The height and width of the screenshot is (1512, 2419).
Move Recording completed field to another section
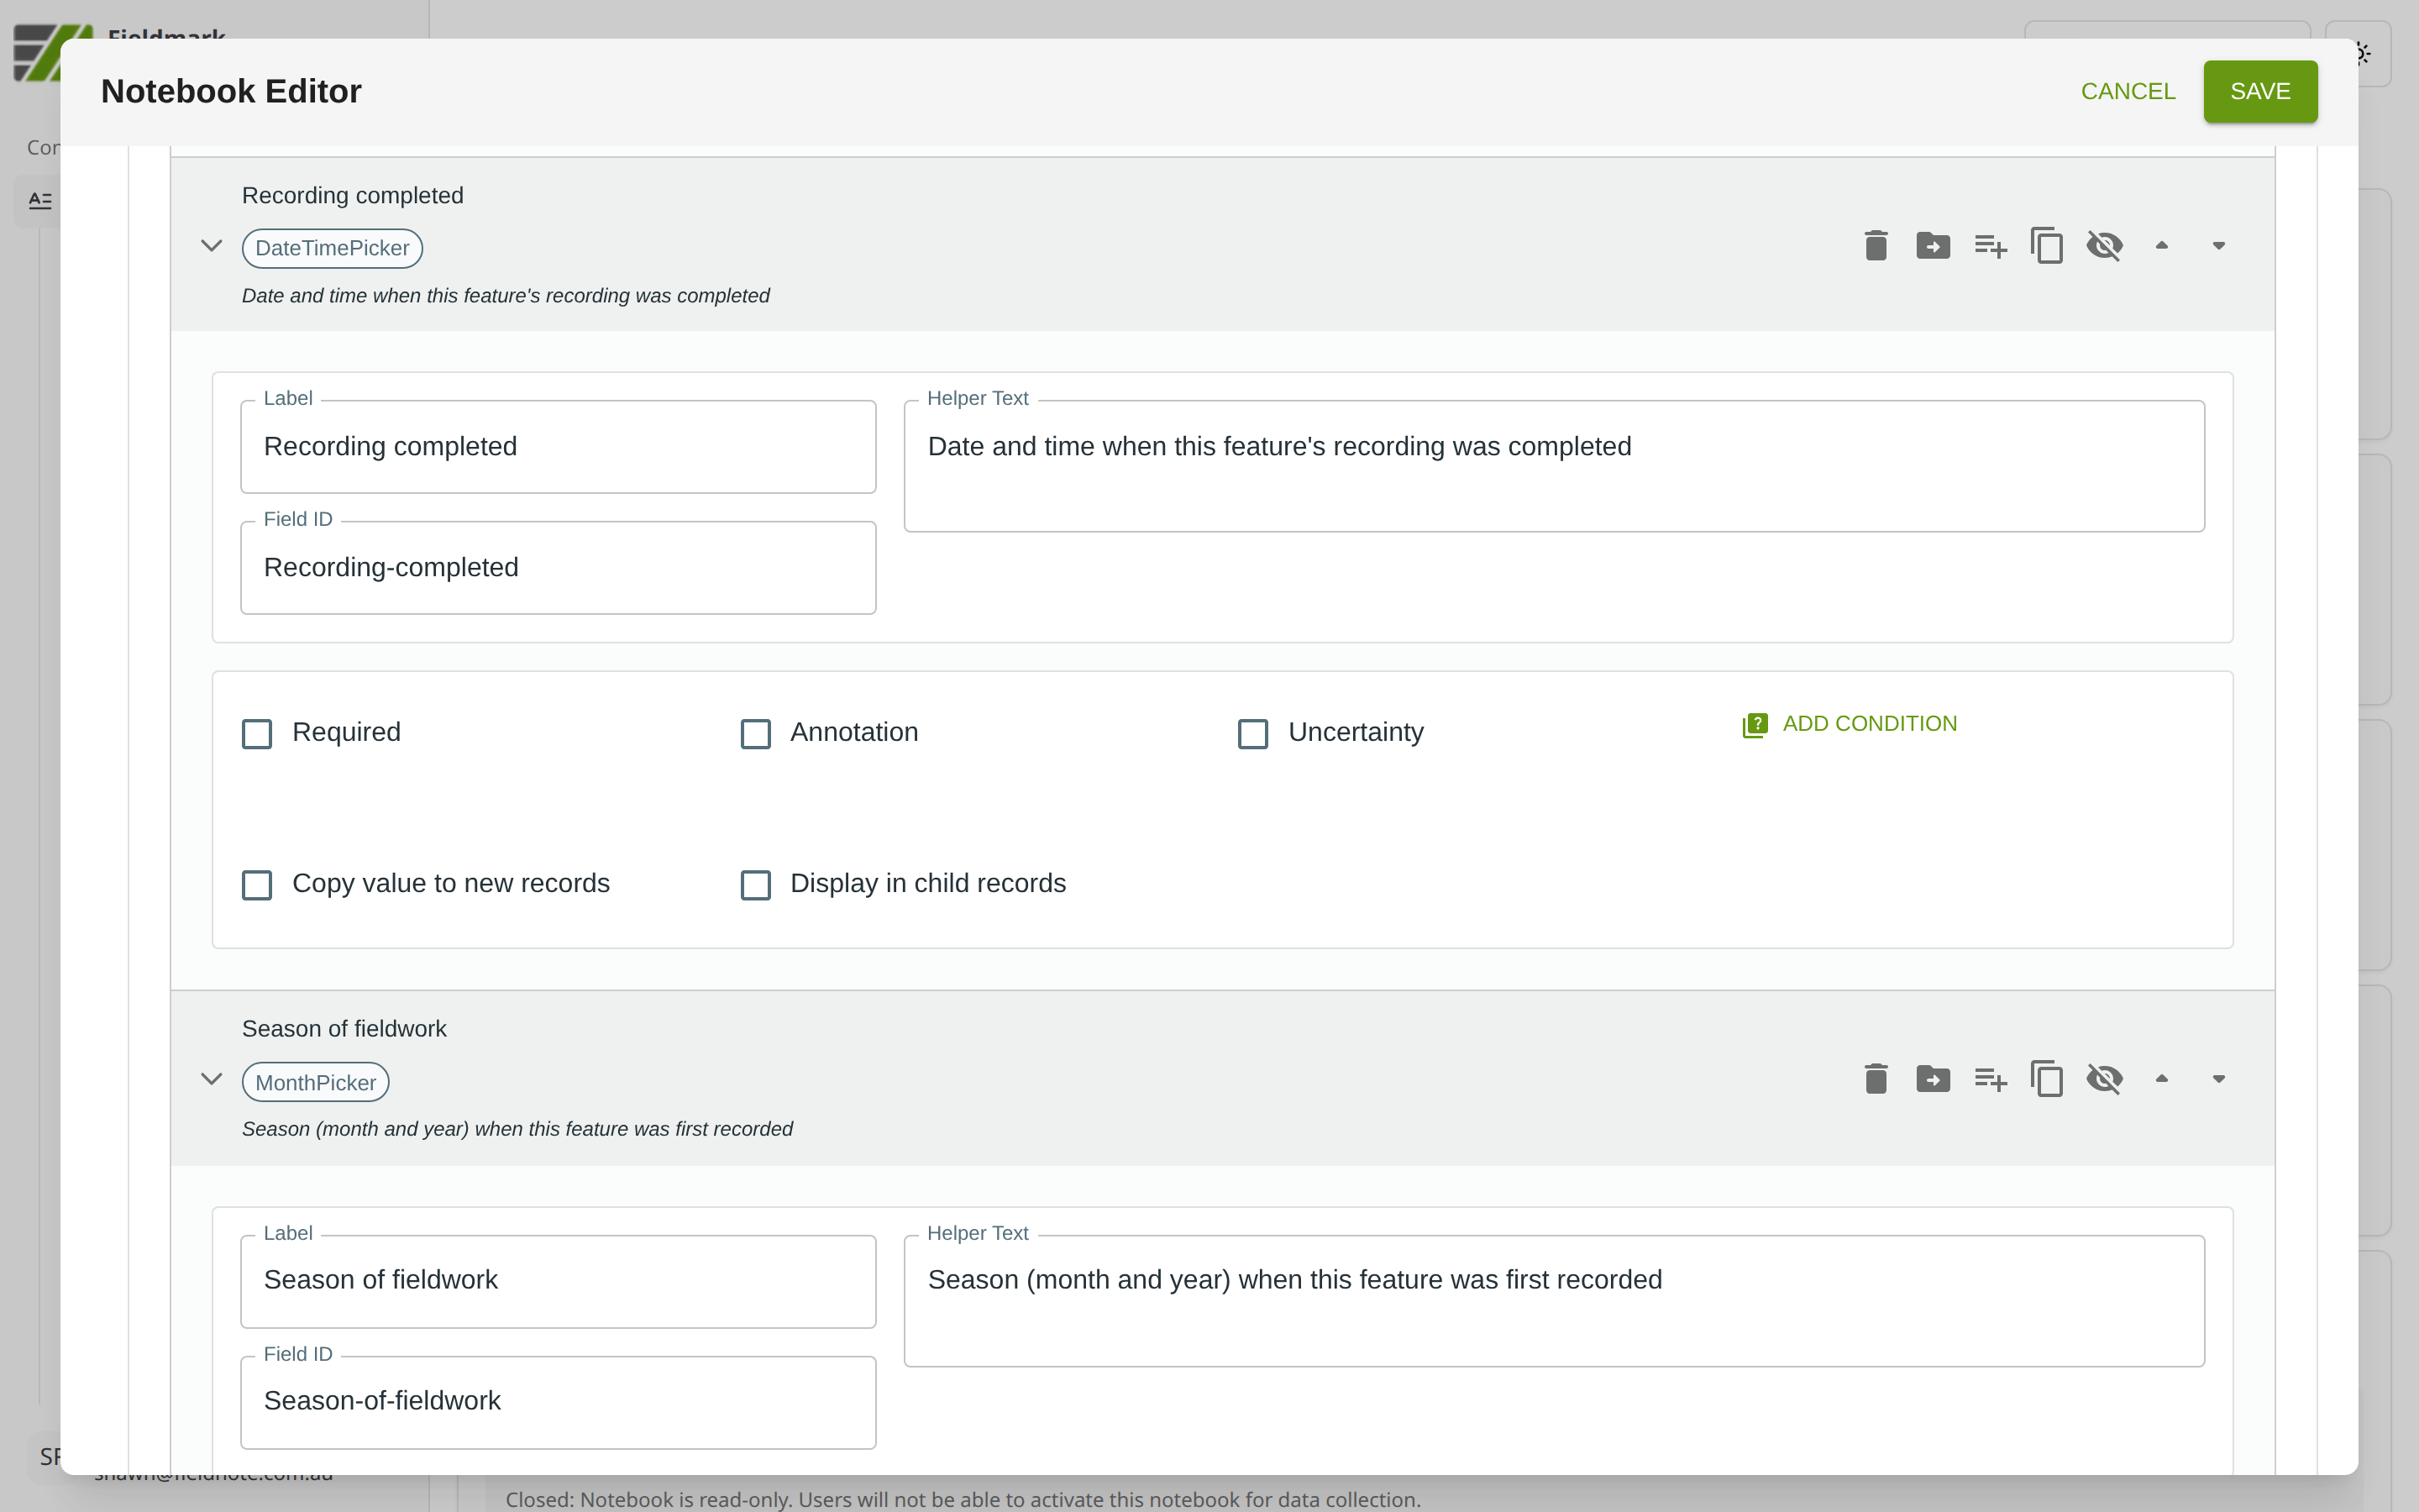point(1932,246)
